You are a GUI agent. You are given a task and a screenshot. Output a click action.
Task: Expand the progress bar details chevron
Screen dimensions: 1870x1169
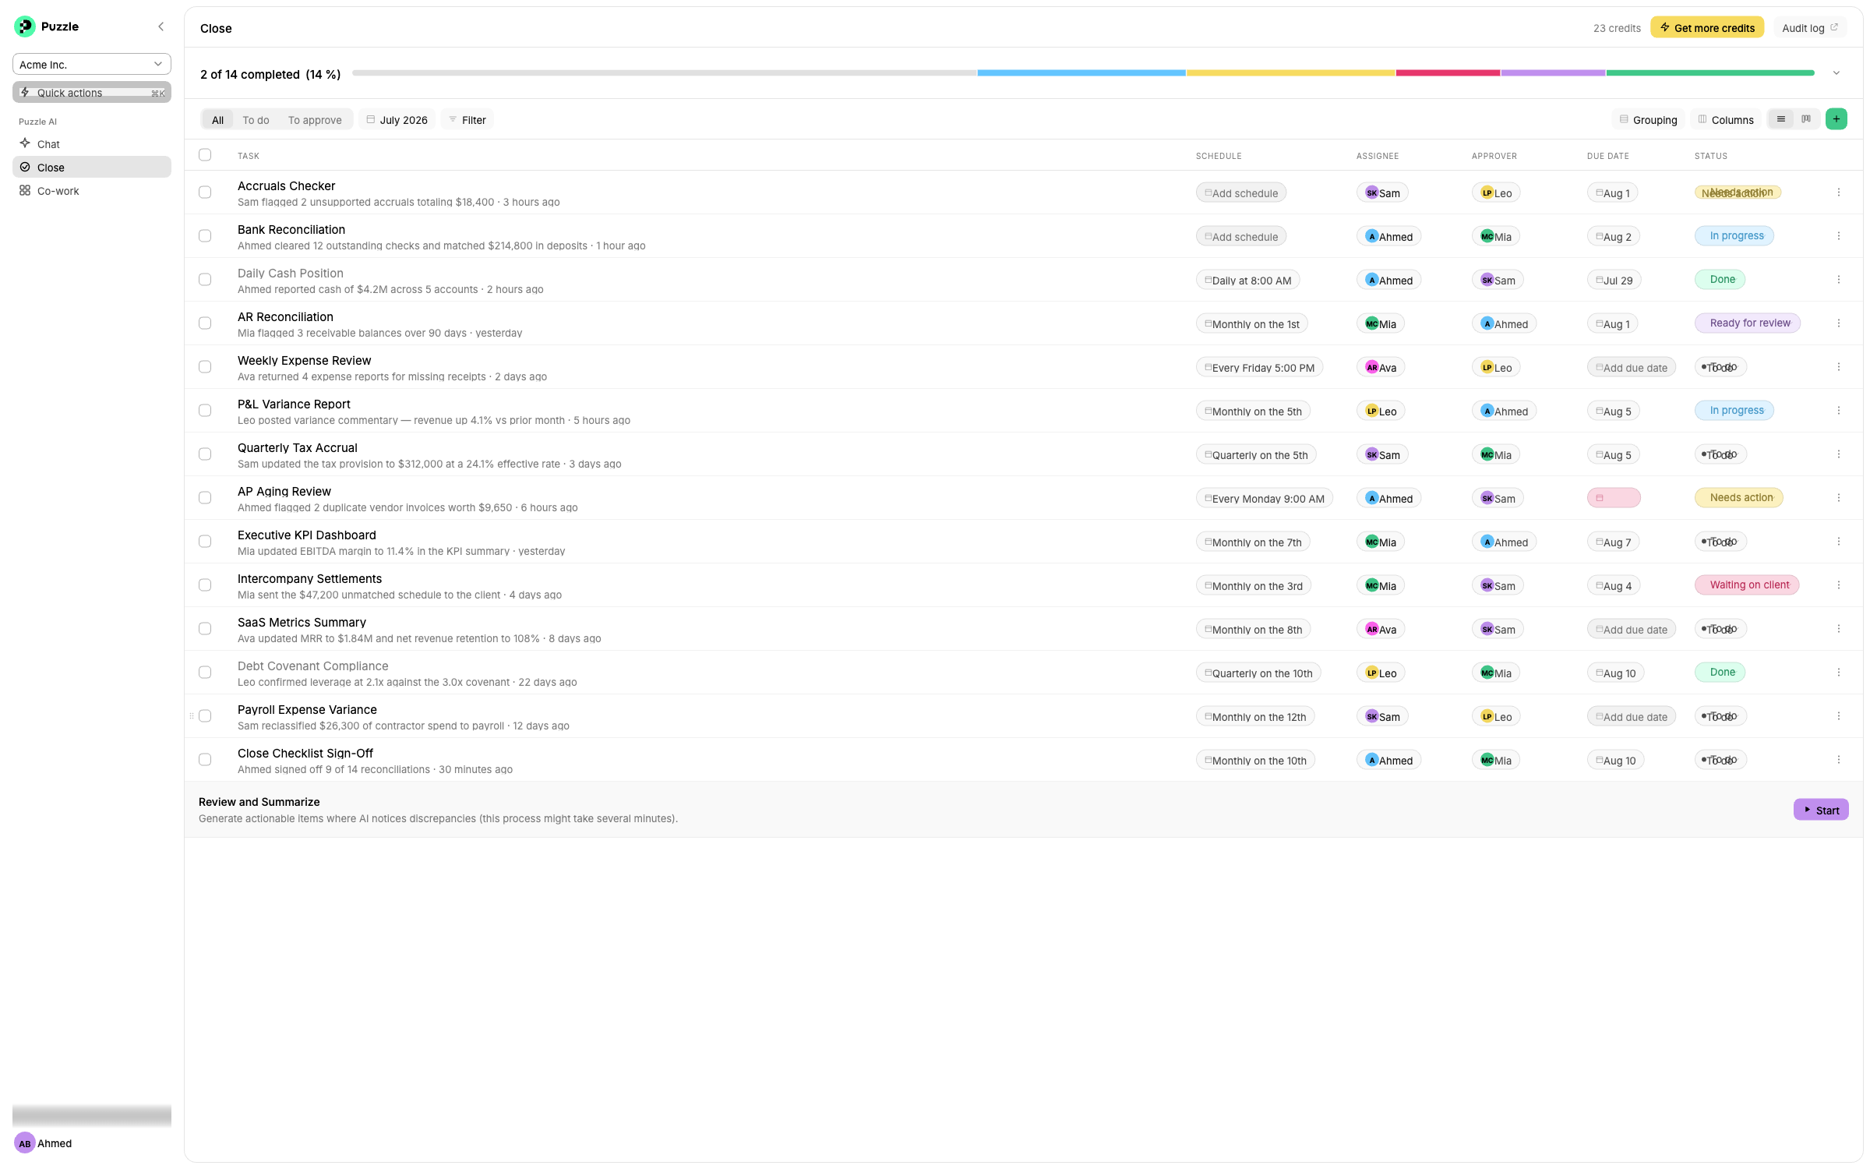tap(1836, 73)
